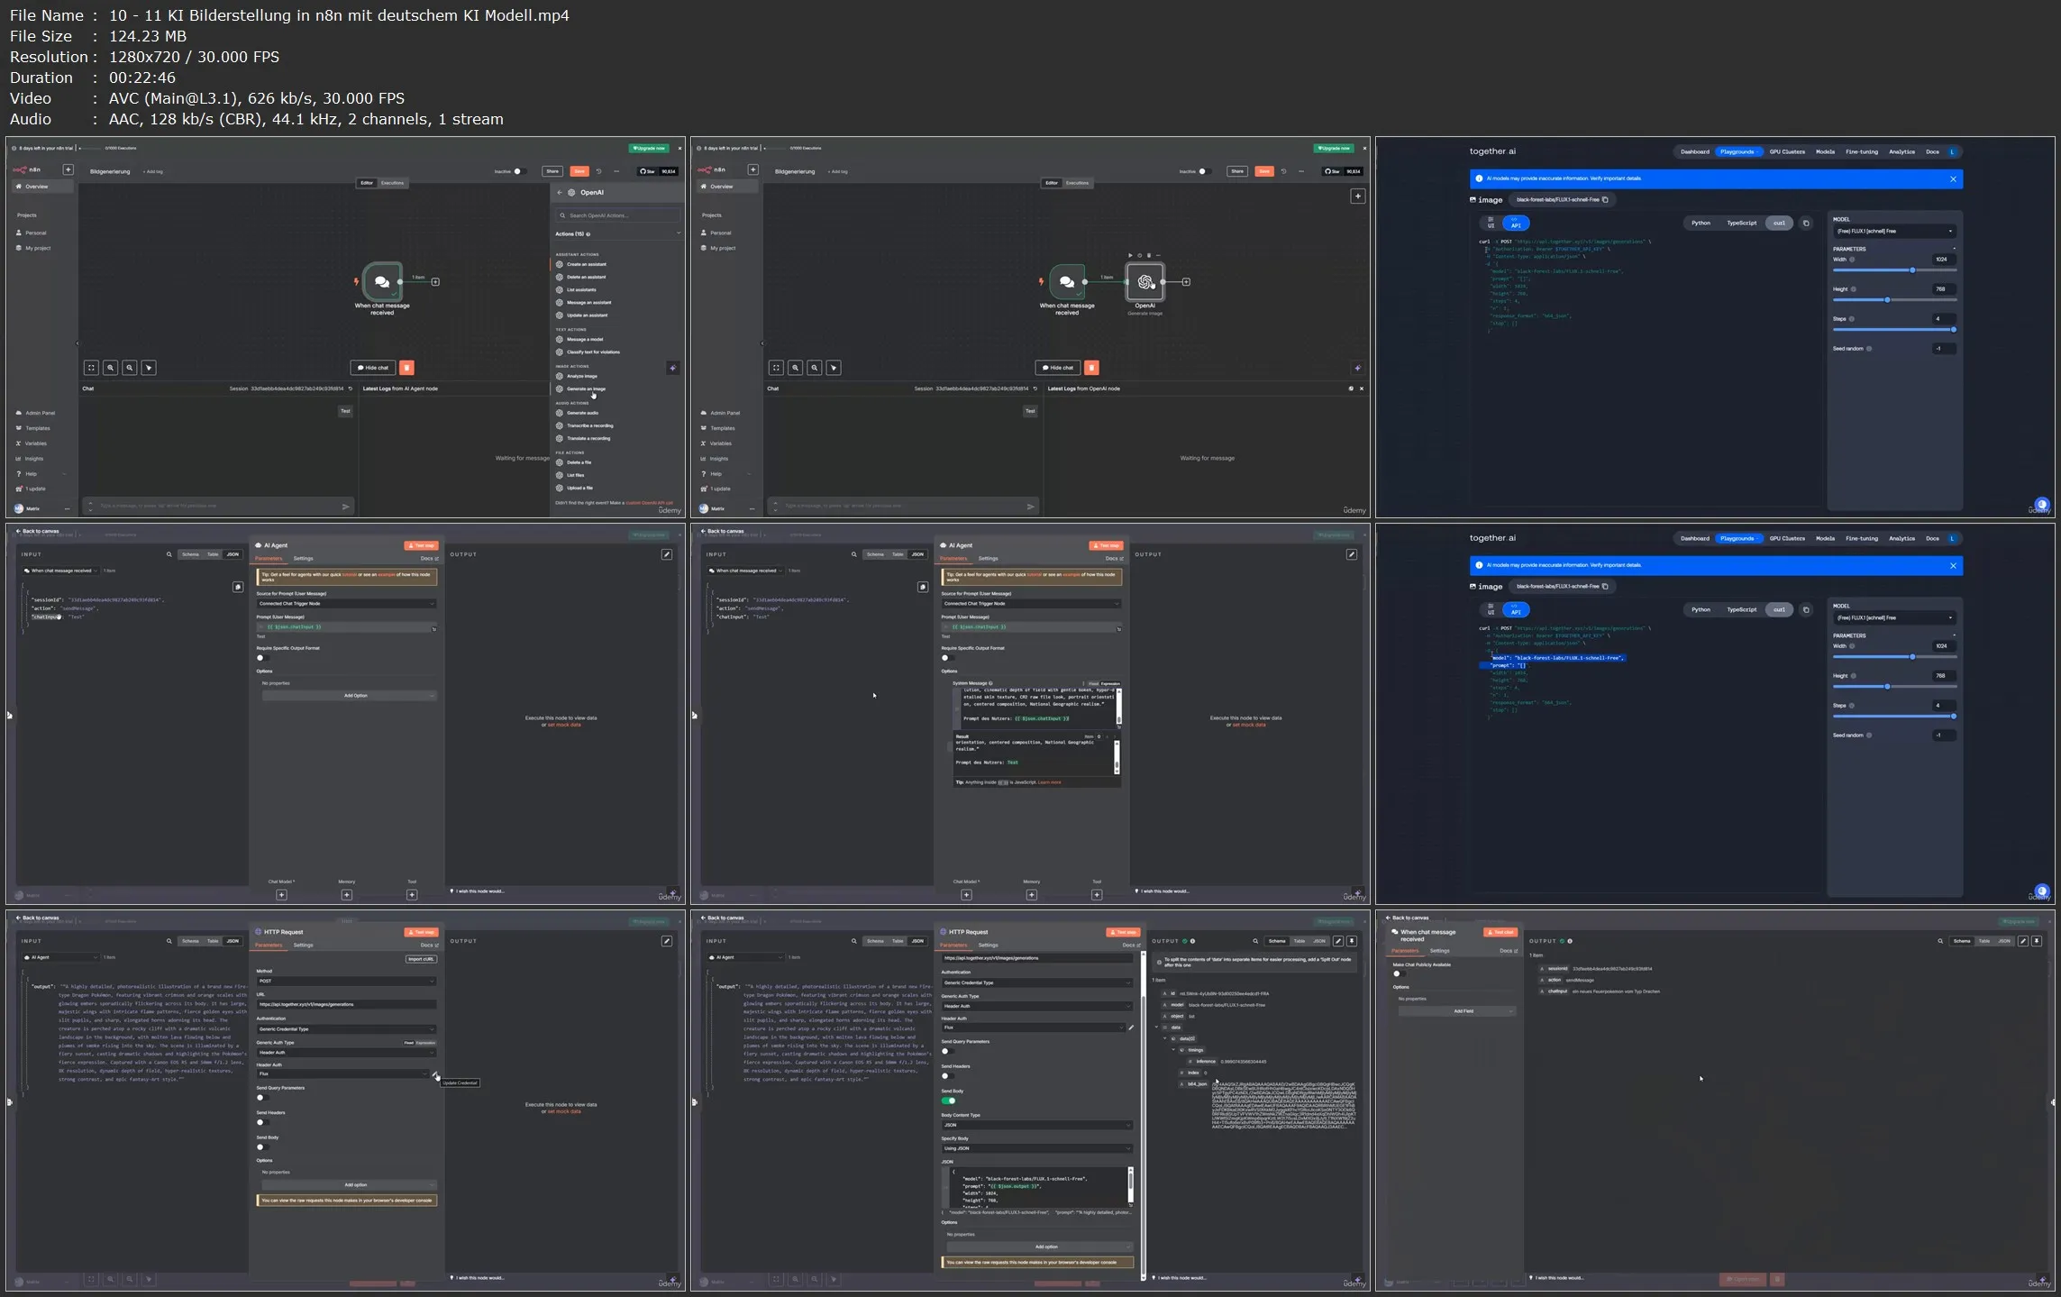Image resolution: width=2061 pixels, height=1297 pixels.
Task: Open Authentication dropdown in Import cURL frame
Action: (346, 1029)
